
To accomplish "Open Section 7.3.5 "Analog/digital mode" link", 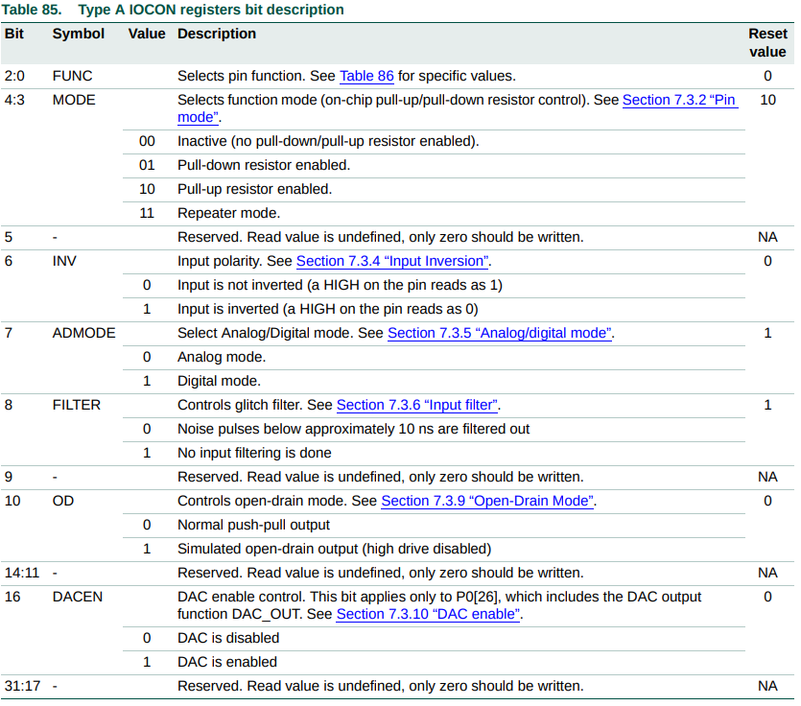I will pyautogui.click(x=500, y=334).
